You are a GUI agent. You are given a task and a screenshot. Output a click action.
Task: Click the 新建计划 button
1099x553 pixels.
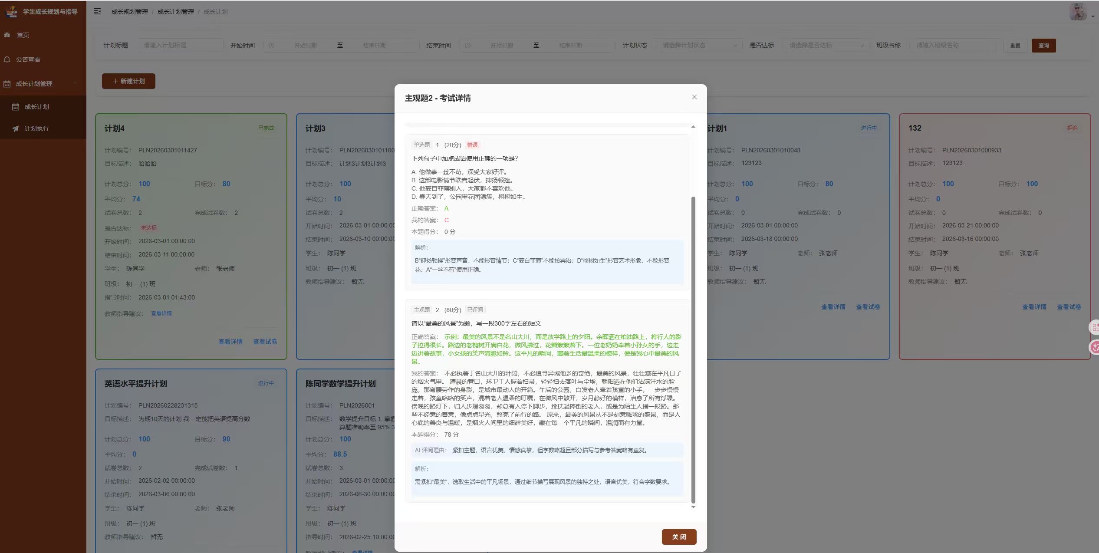[128, 81]
